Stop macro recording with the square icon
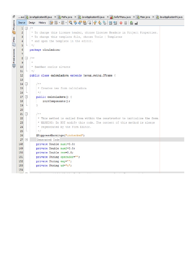This screenshot has width=196, height=261. point(126,23)
